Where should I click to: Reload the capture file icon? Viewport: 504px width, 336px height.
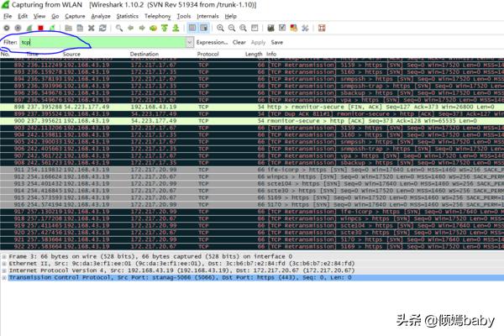(x=101, y=28)
